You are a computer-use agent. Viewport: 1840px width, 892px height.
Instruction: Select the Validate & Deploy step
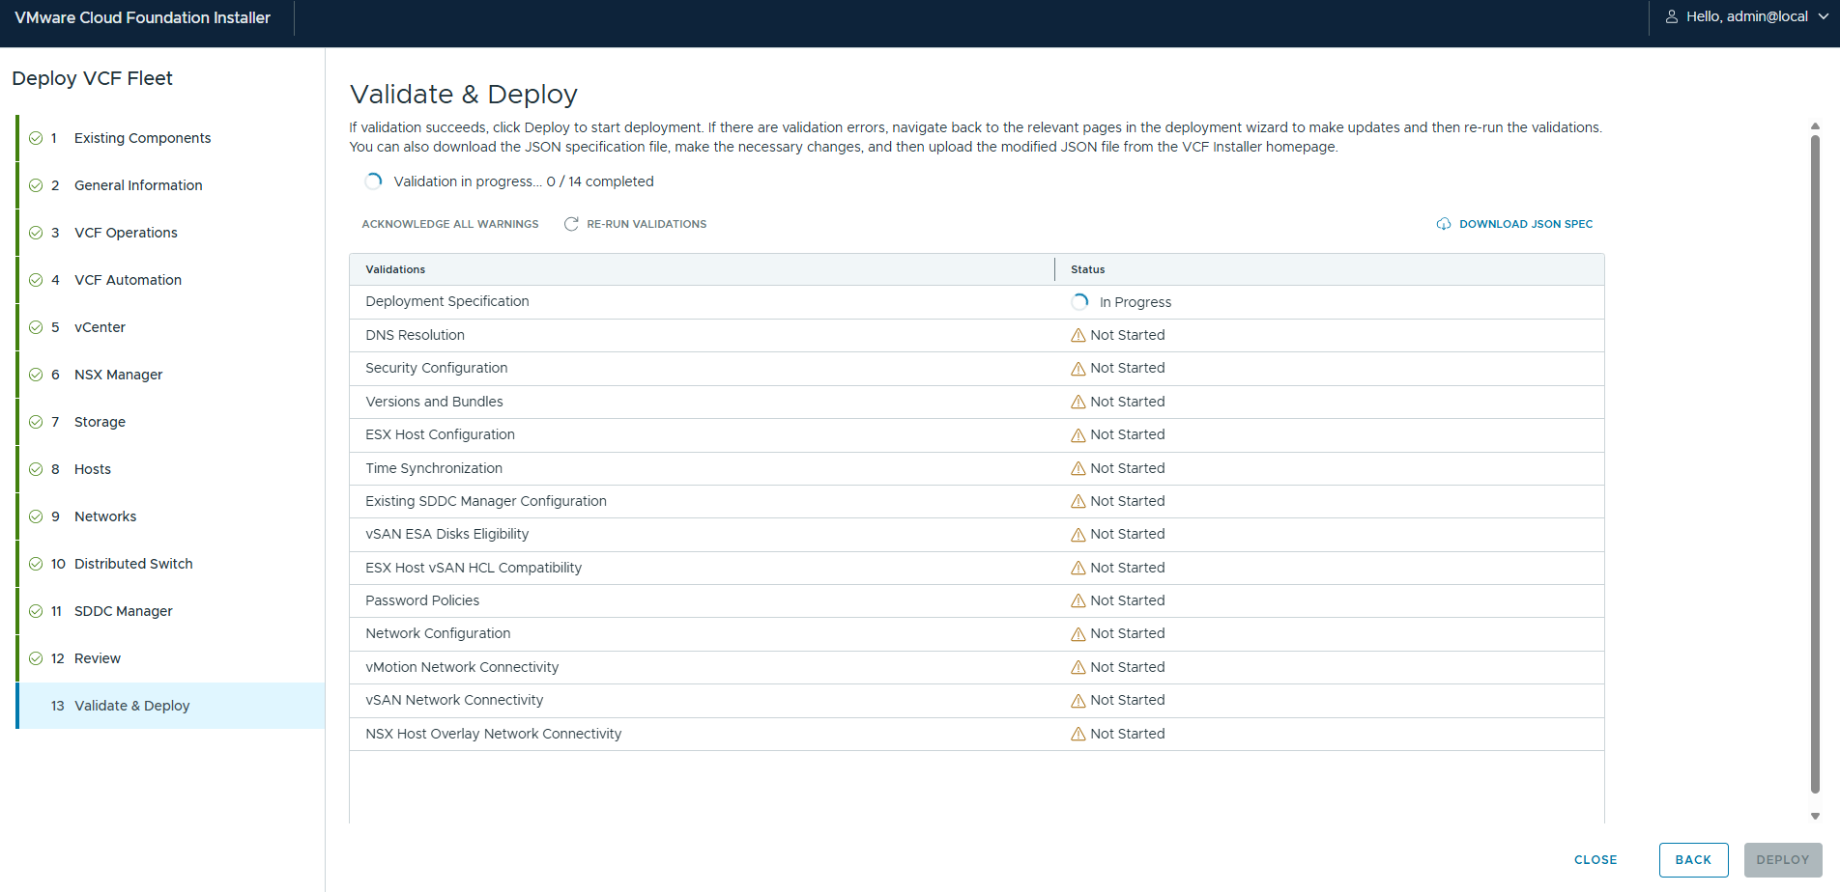click(131, 706)
